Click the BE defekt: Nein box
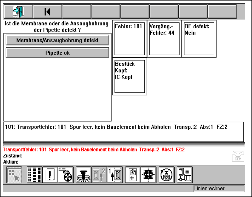252x197 pixels. click(x=199, y=39)
